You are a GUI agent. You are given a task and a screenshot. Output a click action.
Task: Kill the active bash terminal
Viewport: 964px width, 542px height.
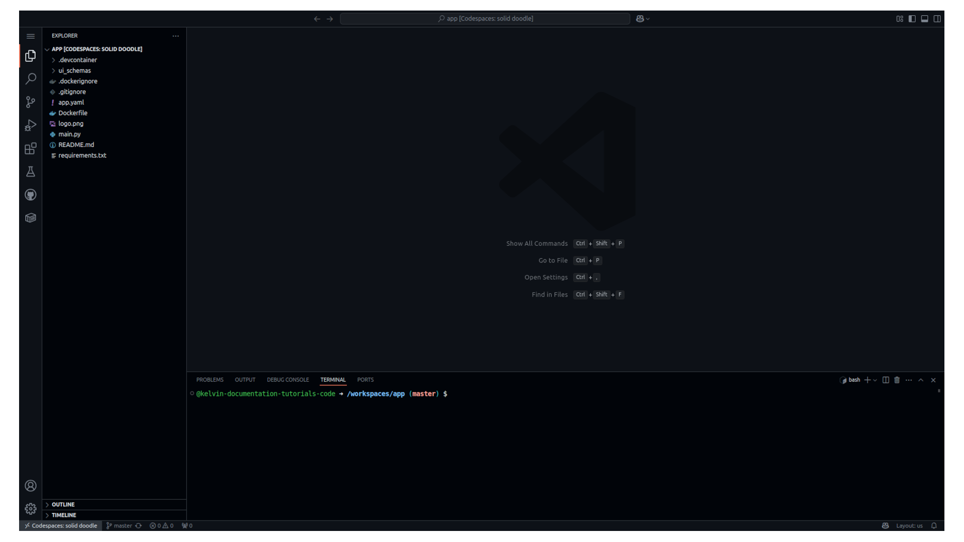tap(897, 380)
